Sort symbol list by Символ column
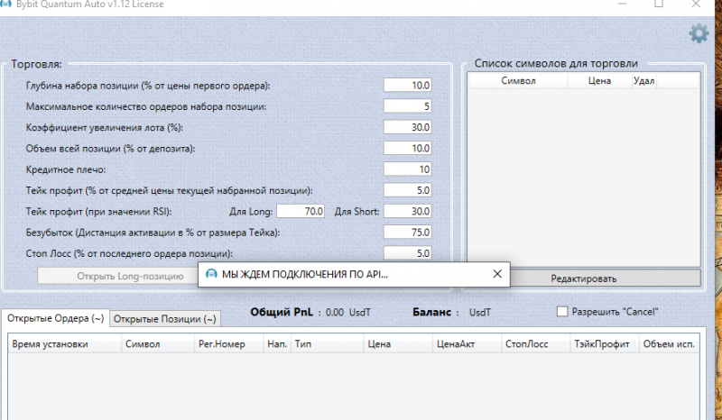The width and height of the screenshot is (722, 420). [518, 80]
